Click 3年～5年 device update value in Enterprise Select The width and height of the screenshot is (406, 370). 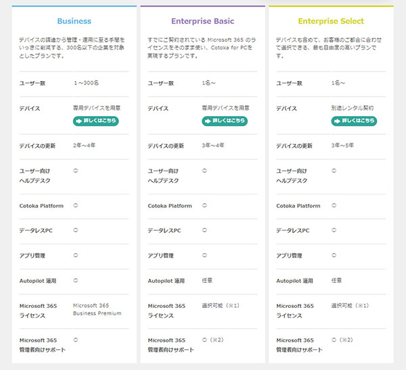click(x=342, y=145)
